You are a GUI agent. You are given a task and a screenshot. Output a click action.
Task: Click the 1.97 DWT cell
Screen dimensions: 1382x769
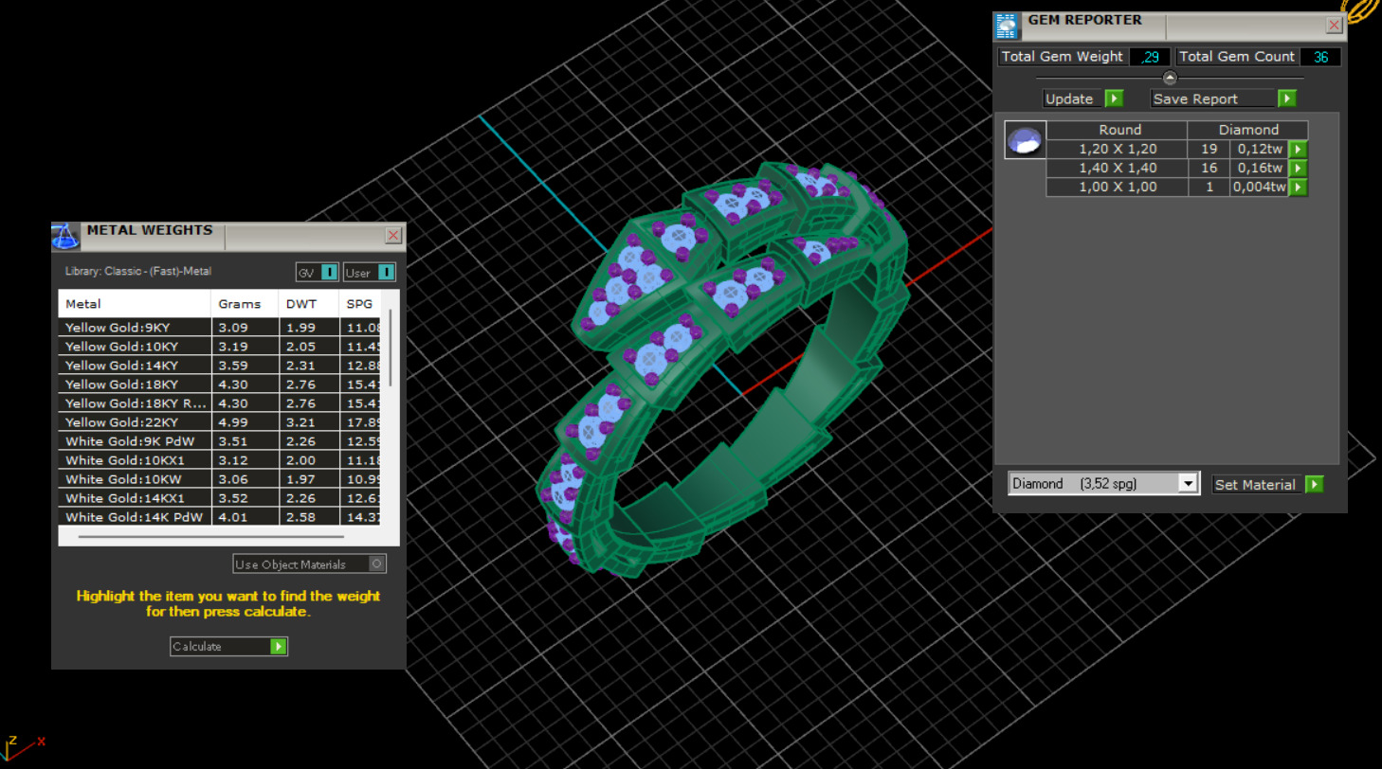309,479
